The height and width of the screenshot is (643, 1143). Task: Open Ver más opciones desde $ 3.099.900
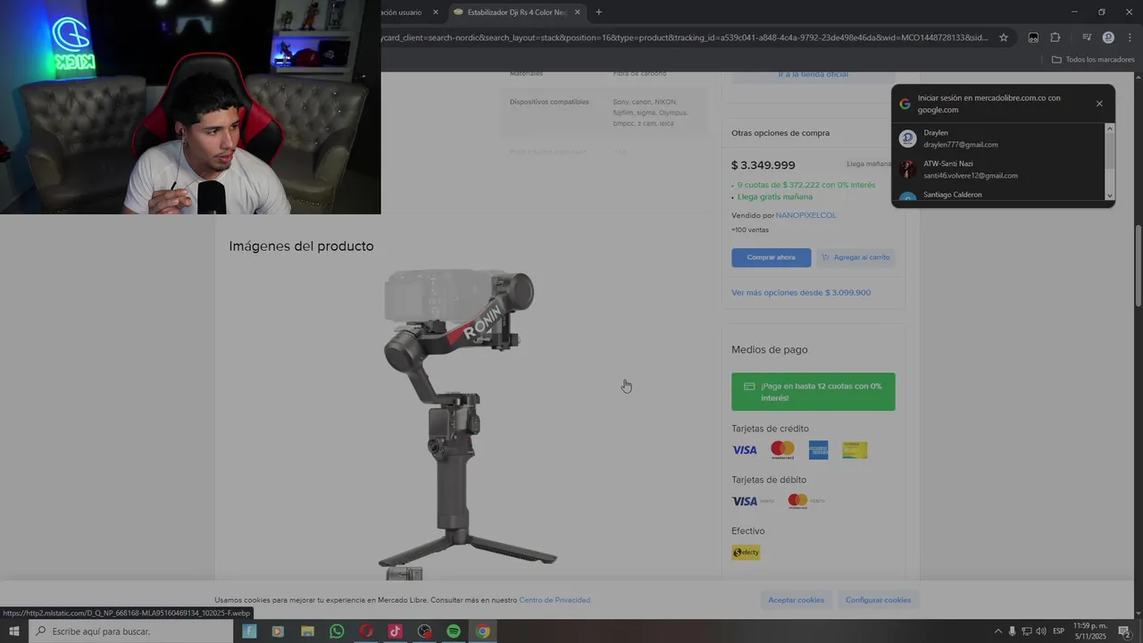801,293
